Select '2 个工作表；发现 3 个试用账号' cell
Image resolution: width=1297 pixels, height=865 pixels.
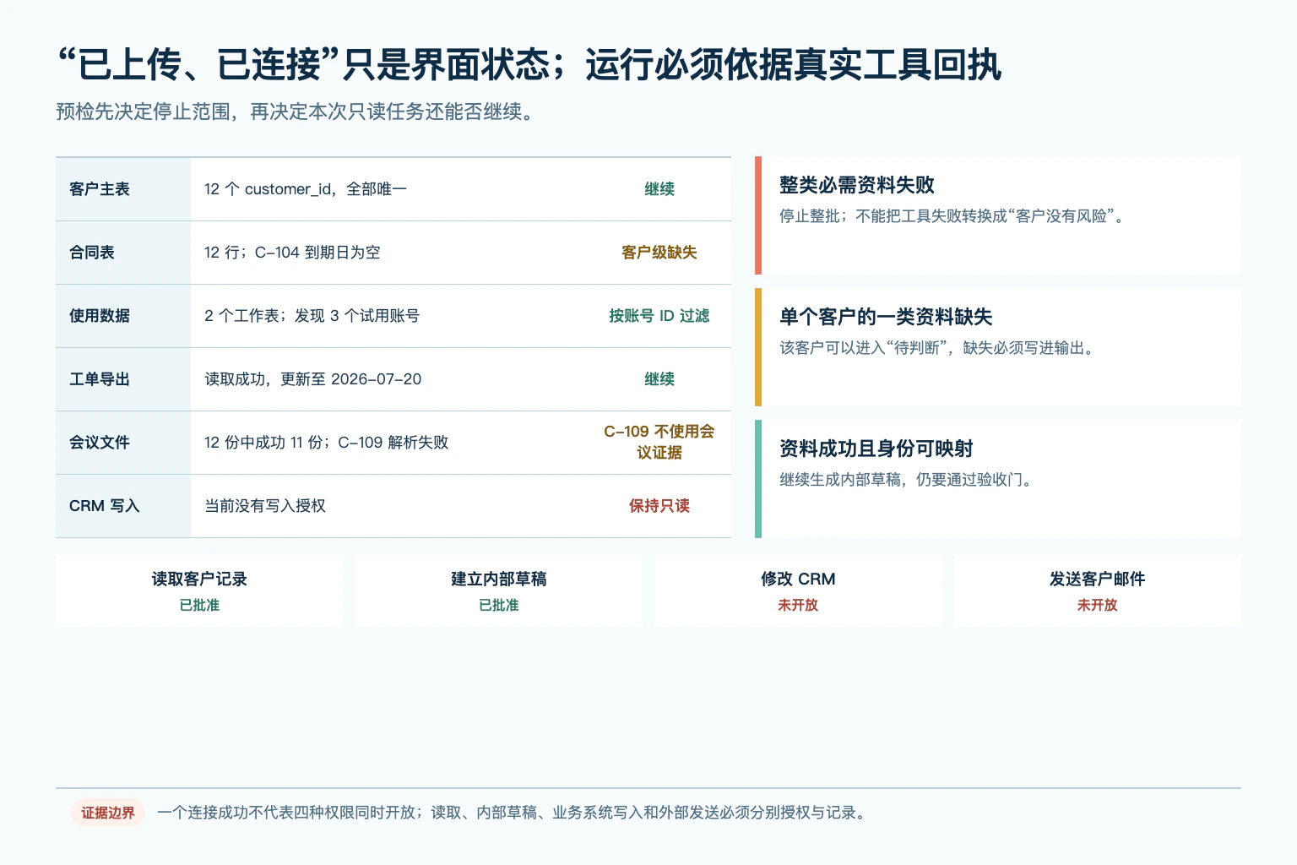(x=312, y=316)
